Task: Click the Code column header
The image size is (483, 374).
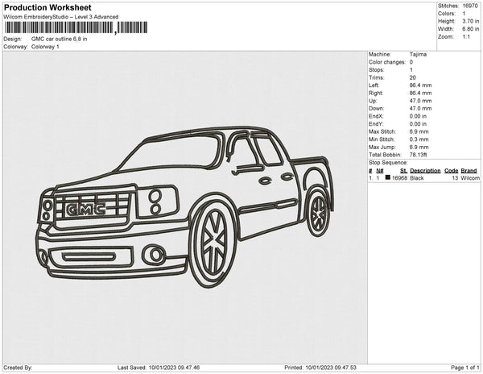Action: click(x=451, y=171)
